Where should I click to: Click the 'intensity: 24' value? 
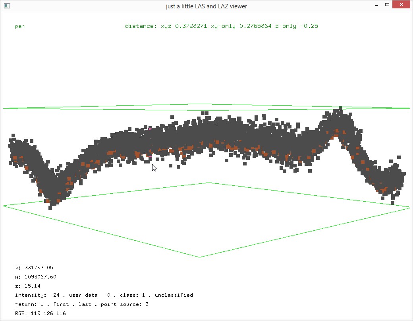[x=37, y=295]
